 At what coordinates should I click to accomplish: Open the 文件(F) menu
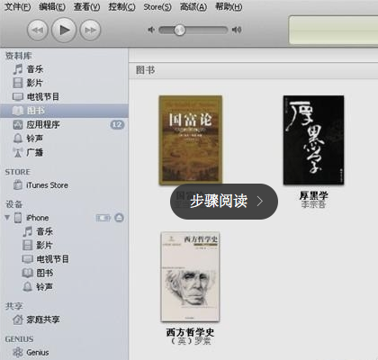pyautogui.click(x=17, y=6)
